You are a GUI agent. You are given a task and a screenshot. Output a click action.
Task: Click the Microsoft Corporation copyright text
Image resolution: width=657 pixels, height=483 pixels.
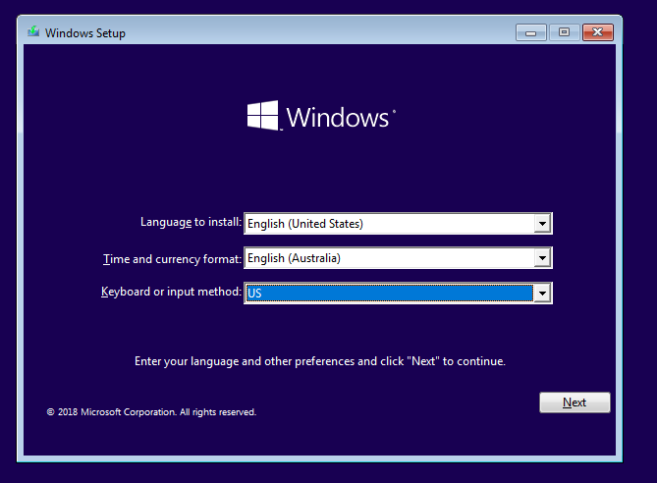(x=151, y=412)
